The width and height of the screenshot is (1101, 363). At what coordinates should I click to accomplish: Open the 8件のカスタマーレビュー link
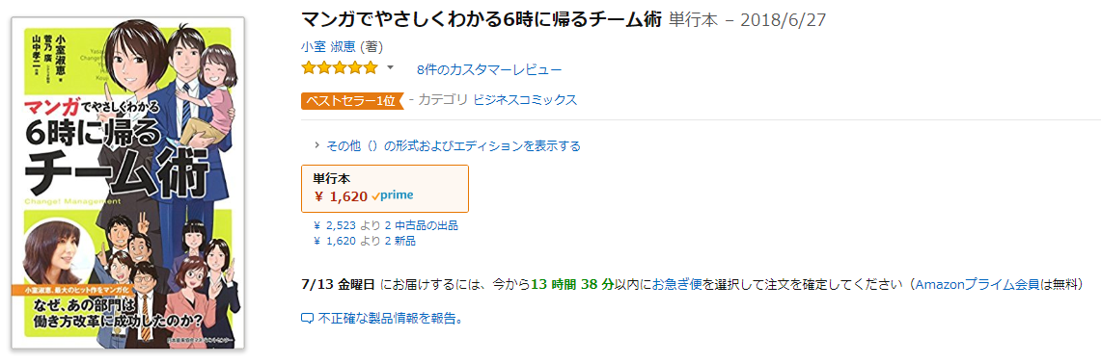(x=488, y=69)
